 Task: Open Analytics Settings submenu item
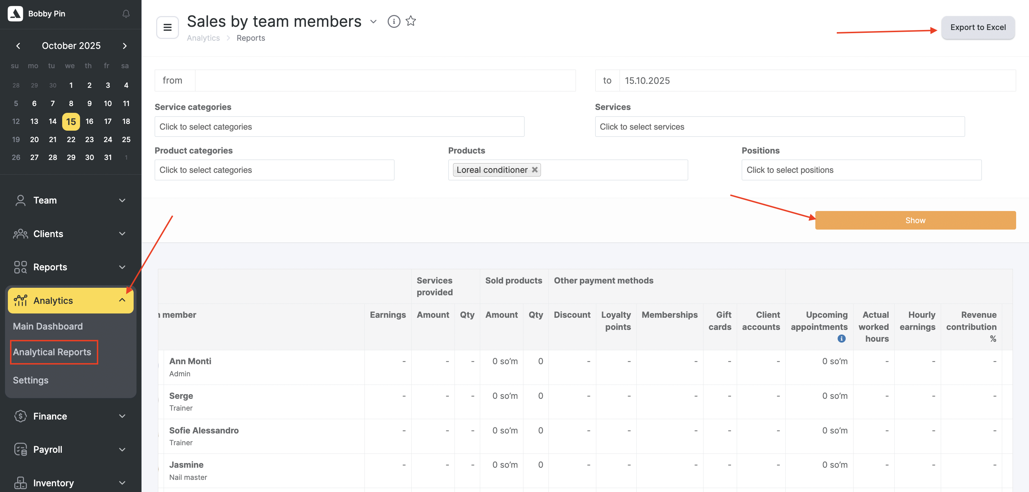(x=30, y=380)
